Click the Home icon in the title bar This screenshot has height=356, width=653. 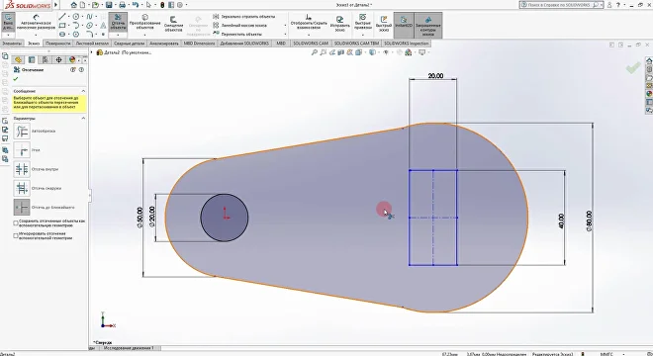pyautogui.click(x=74, y=5)
